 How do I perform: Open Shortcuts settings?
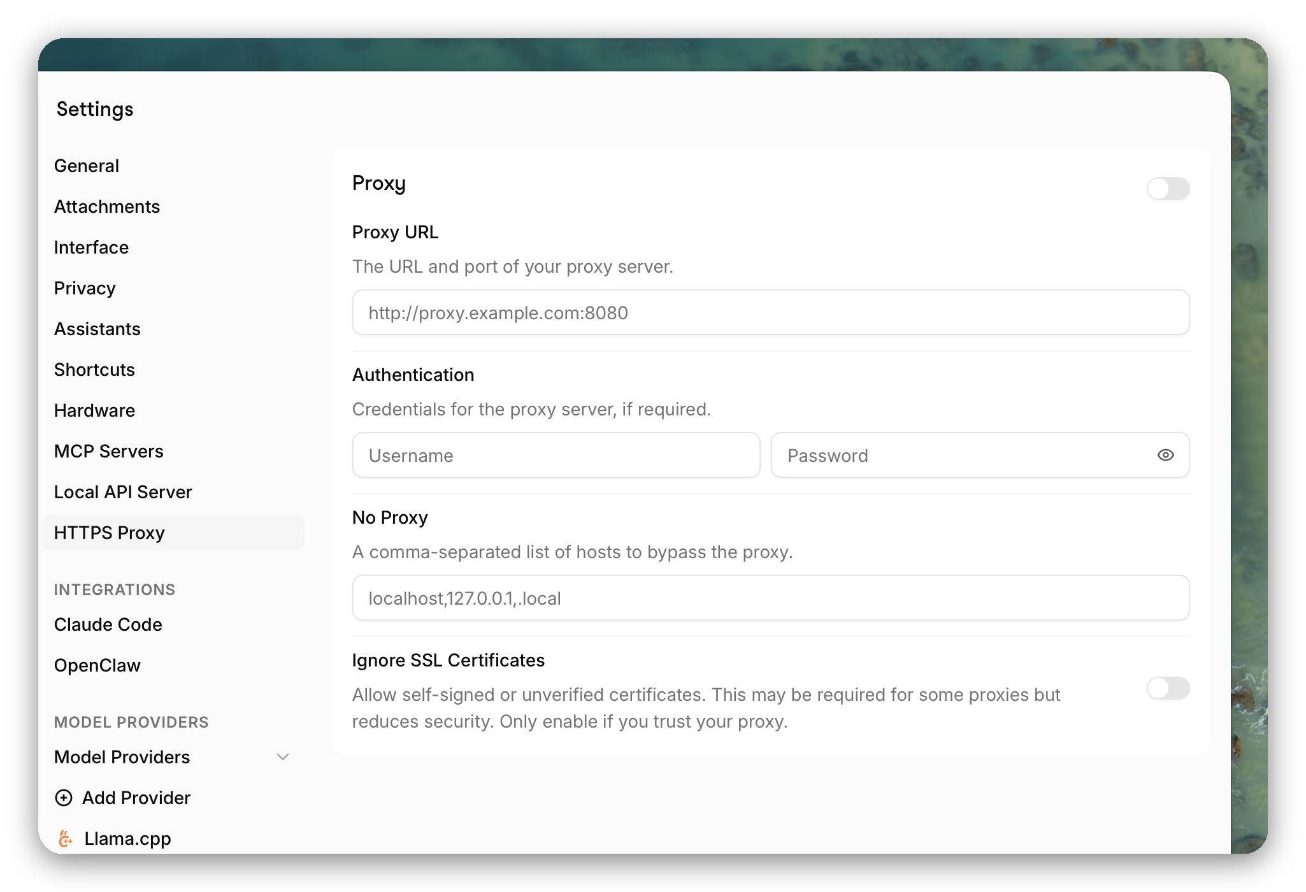coord(94,370)
